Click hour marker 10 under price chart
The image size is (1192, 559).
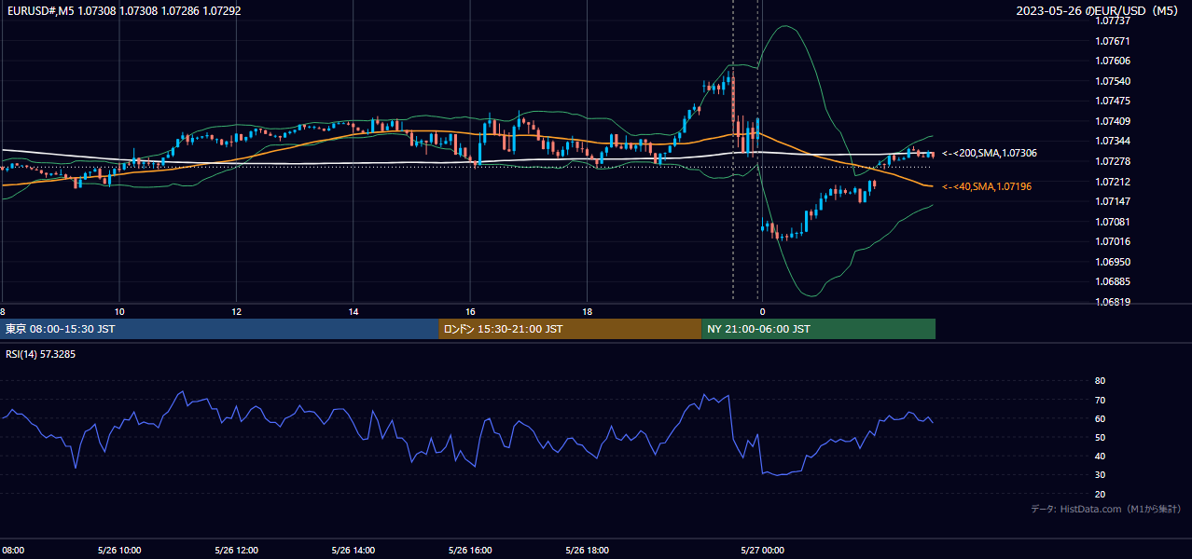119,312
